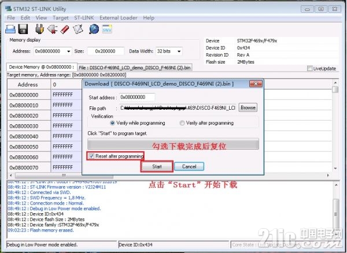The image size is (347, 253).
Task: Click the memory table vertical scrollbar thumb
Action: tap(335, 90)
